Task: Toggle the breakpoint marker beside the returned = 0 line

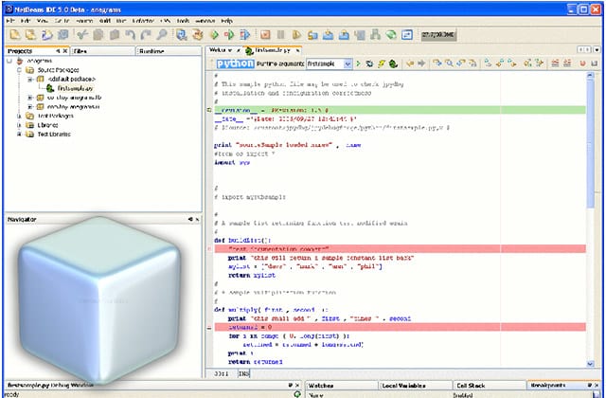Action: click(x=209, y=328)
